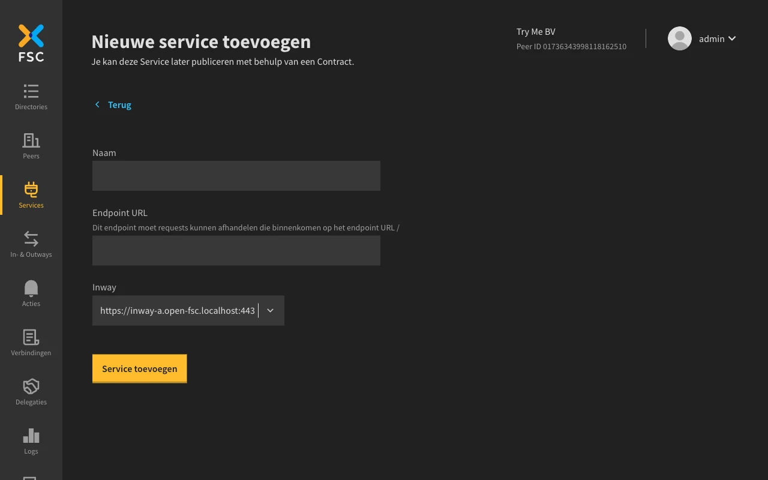The width and height of the screenshot is (768, 480).
Task: Click inside the Naam input field
Action: (x=236, y=175)
